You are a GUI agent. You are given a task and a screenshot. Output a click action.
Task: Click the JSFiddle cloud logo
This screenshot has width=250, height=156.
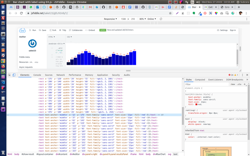tap(23, 31)
